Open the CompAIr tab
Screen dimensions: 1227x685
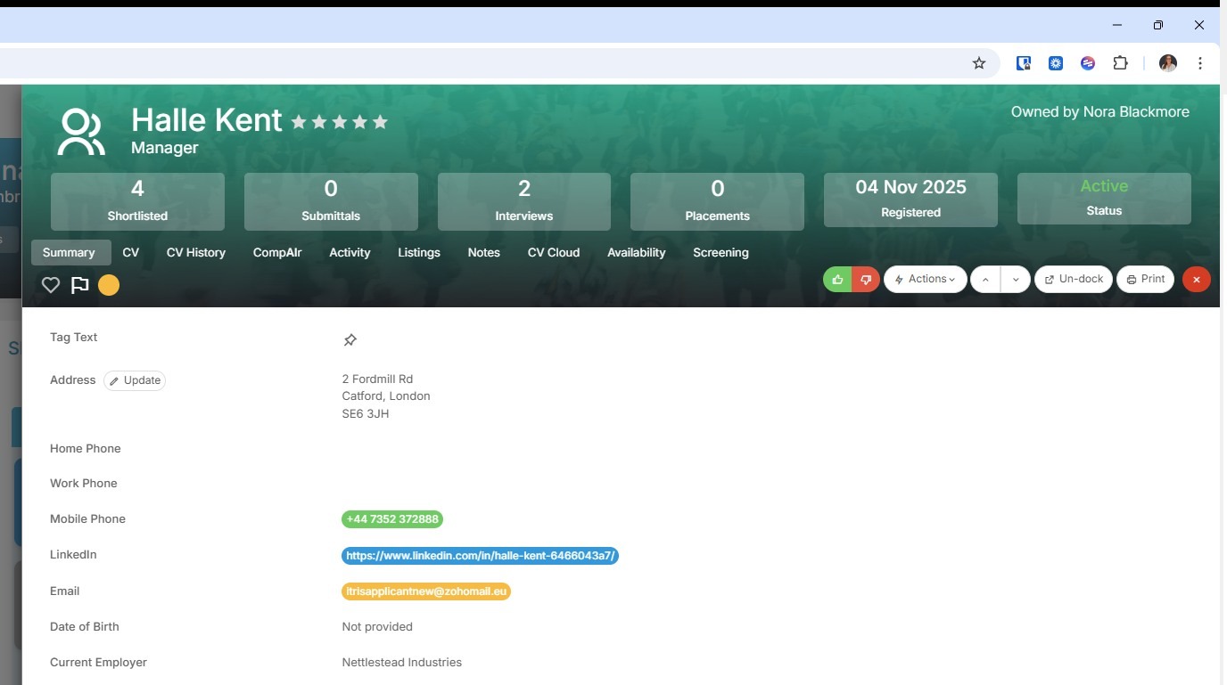click(x=277, y=252)
